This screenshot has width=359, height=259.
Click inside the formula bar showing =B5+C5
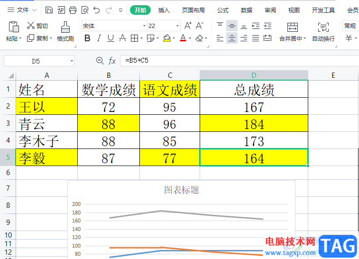[x=239, y=61]
